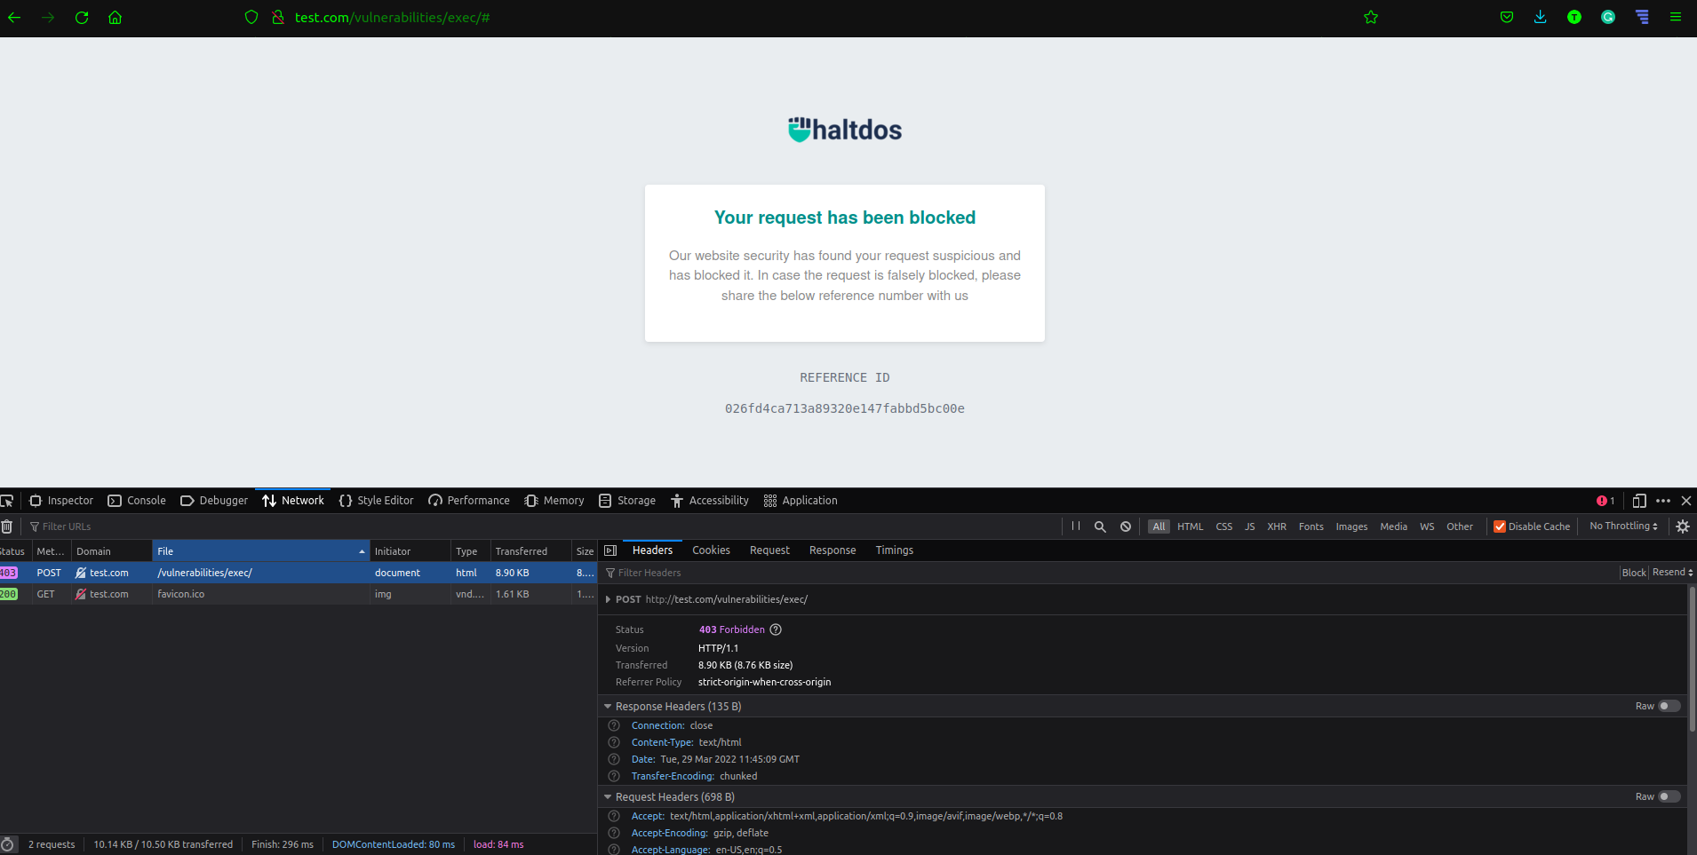Activate the element picker in devtools
The image size is (1697, 855).
(x=7, y=501)
